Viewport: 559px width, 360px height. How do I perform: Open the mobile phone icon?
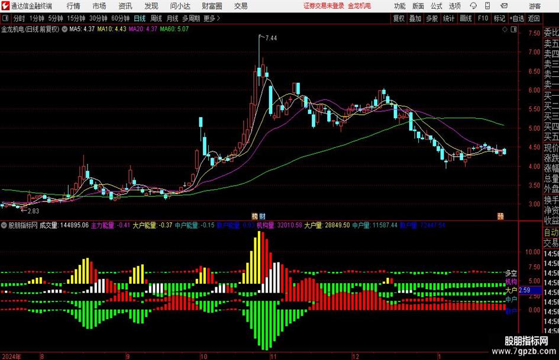487,6
